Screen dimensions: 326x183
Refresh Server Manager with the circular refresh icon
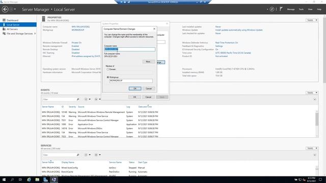(x=271, y=9)
